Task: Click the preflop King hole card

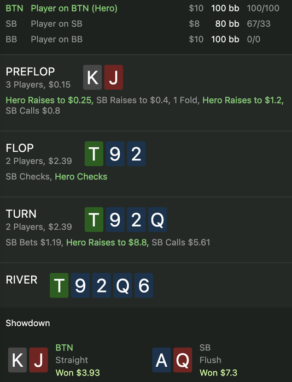Action: pos(92,77)
